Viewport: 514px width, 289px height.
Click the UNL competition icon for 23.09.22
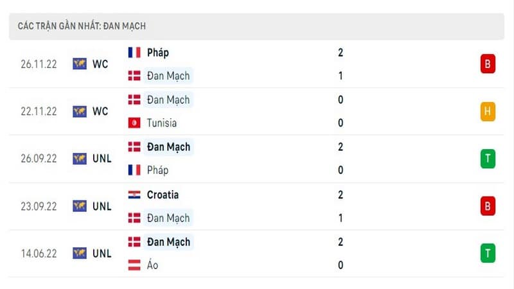(80, 206)
